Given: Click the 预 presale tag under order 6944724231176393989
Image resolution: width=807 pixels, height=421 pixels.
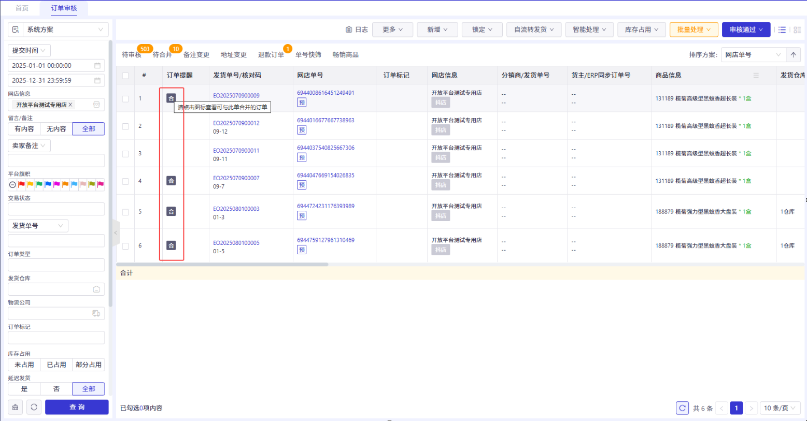Looking at the screenshot, I should [302, 215].
